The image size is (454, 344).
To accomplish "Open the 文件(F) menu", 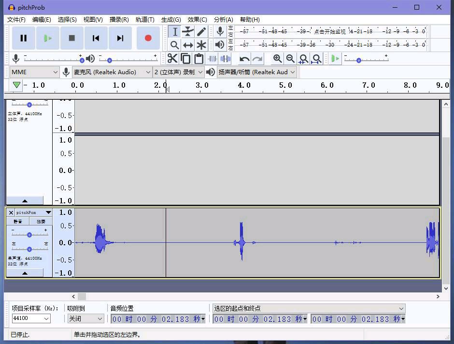I will pos(16,20).
